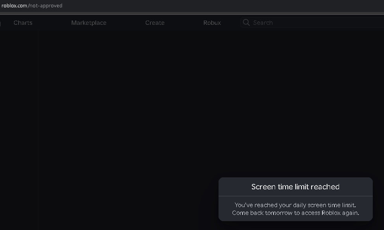The height and width of the screenshot is (230, 384).
Task: Click the "Screen time limit reached" heading
Action: coord(295,187)
